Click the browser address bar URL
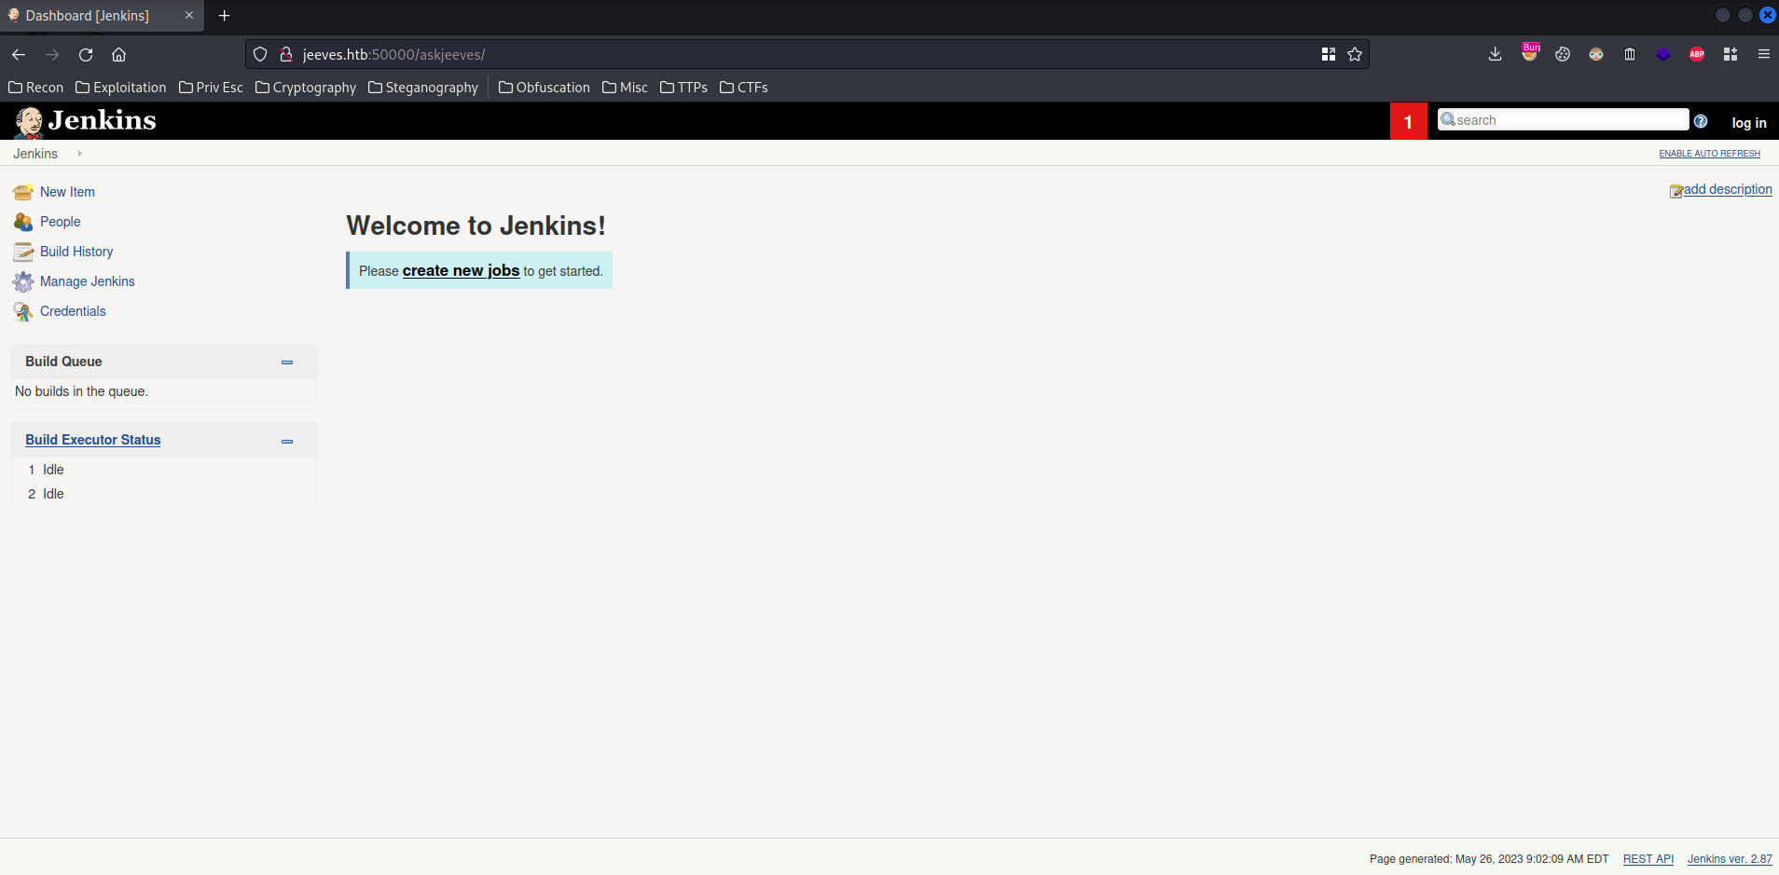The height and width of the screenshot is (875, 1779). coord(393,55)
